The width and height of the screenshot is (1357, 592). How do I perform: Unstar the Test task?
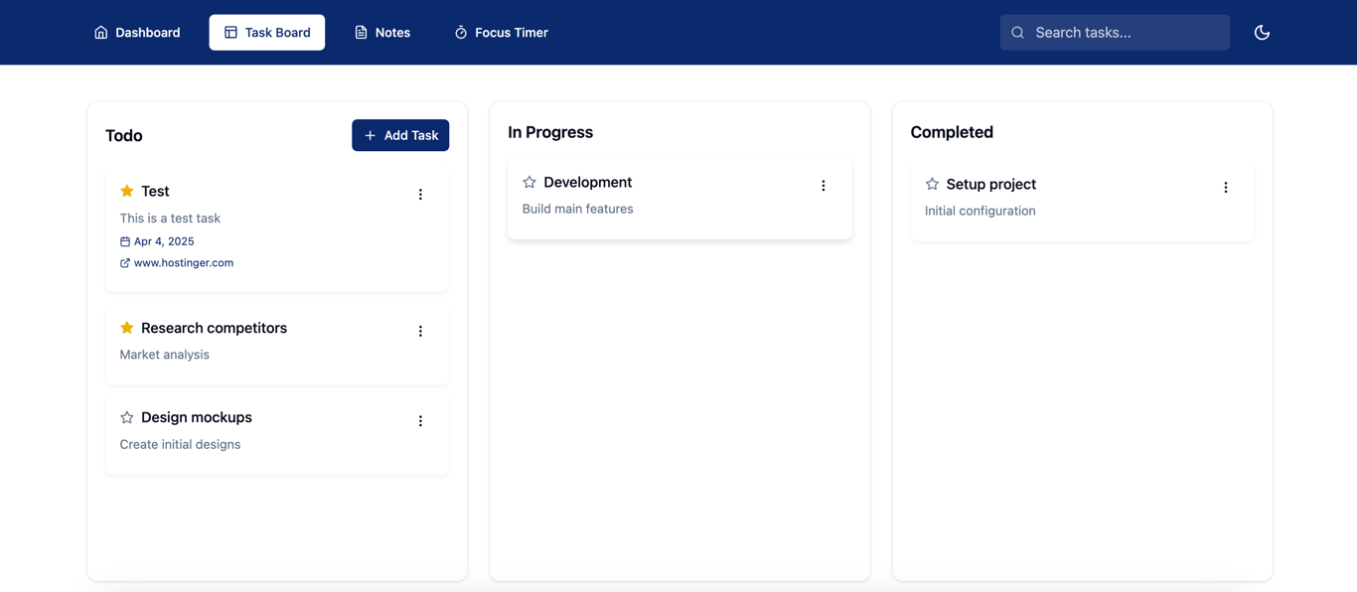pos(126,190)
